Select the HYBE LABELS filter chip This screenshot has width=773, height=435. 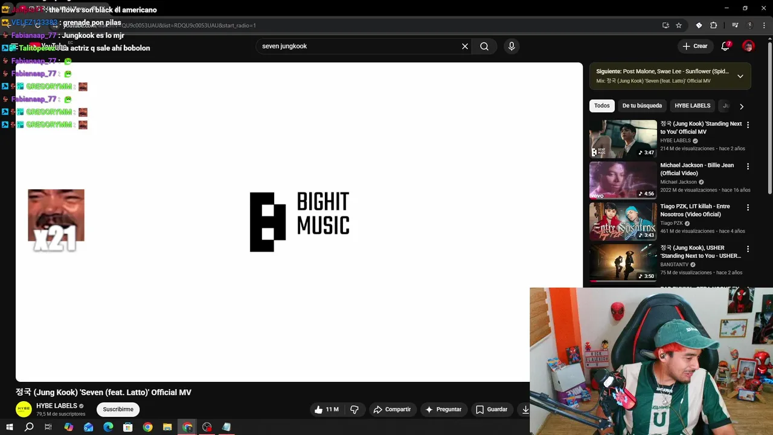[692, 106]
